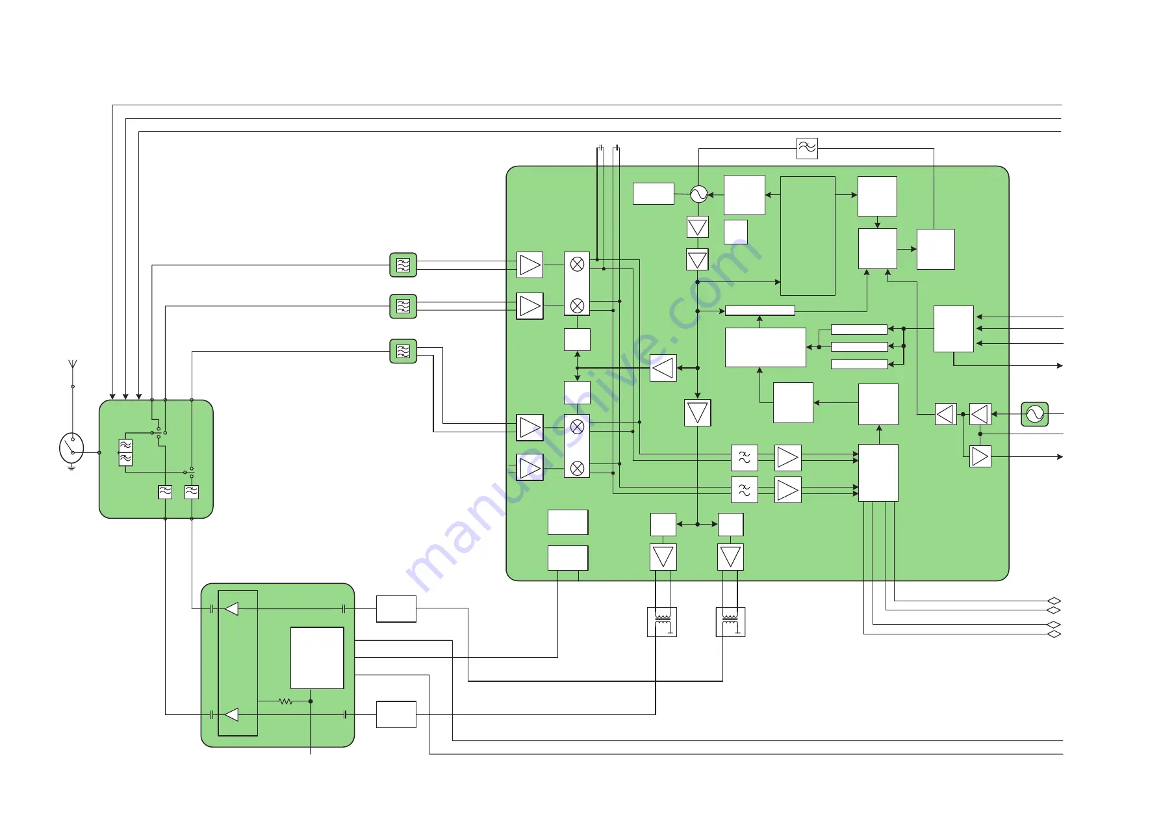
Task: Click the antenna symbol at far left
Action: pyautogui.click(x=73, y=364)
